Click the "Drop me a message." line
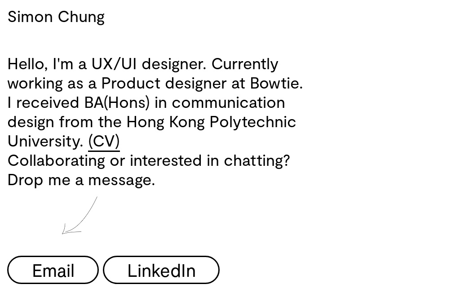460x302 pixels. (x=81, y=180)
